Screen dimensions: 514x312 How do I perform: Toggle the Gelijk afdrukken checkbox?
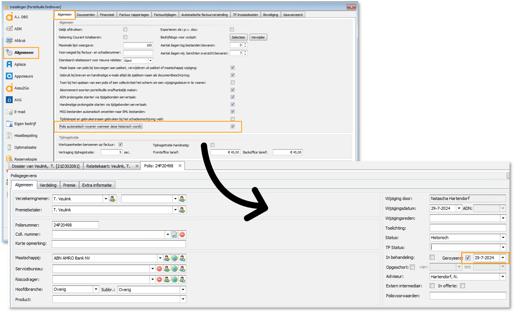125,30
